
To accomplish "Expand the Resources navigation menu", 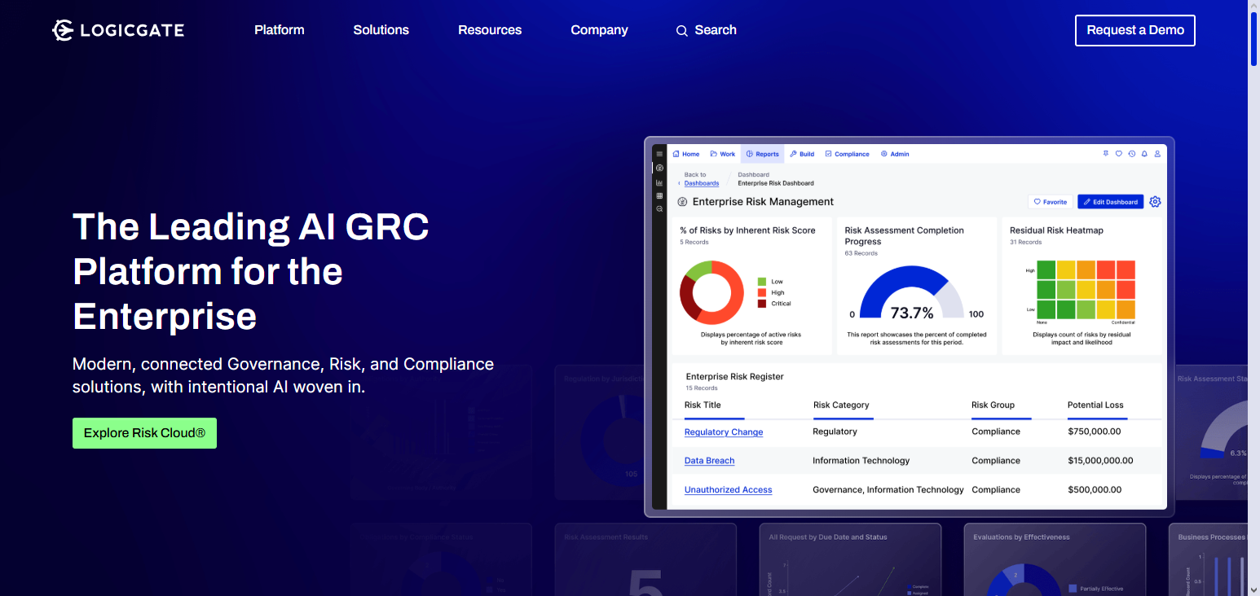I will pos(490,30).
